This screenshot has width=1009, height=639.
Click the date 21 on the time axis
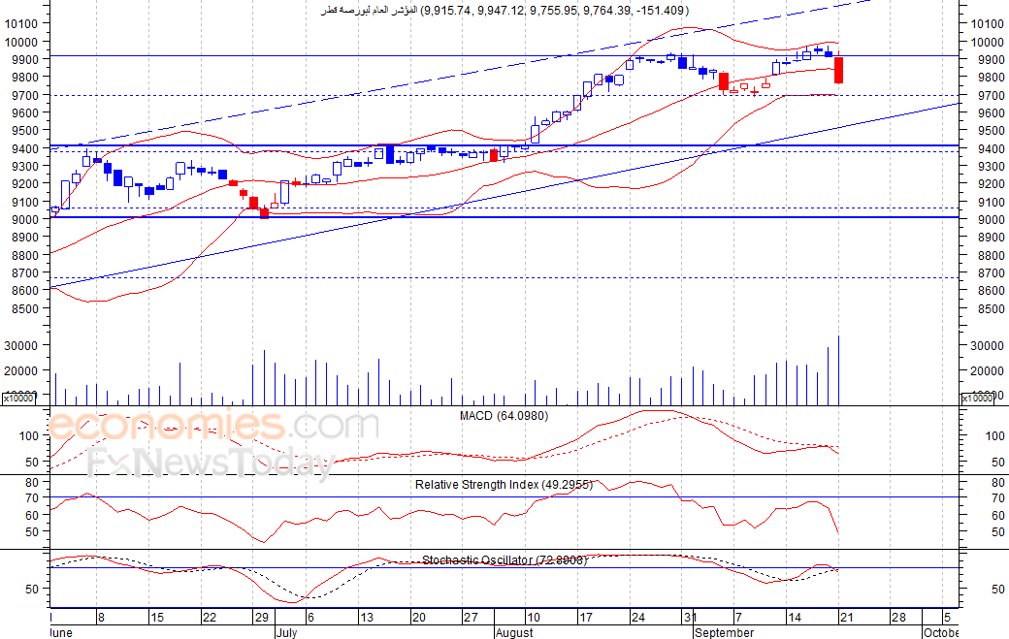tap(846, 617)
